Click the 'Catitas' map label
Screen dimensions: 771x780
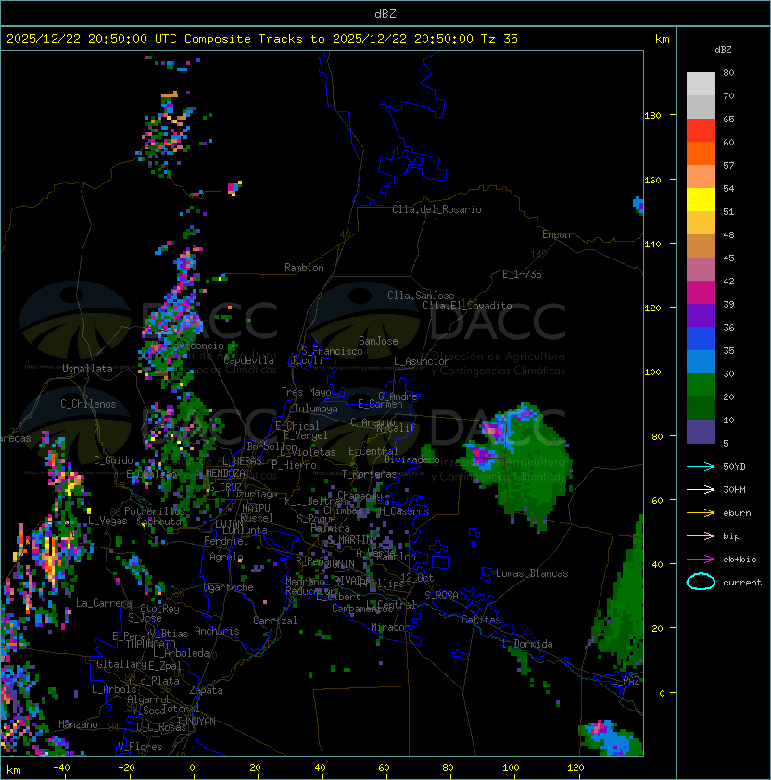point(481,620)
